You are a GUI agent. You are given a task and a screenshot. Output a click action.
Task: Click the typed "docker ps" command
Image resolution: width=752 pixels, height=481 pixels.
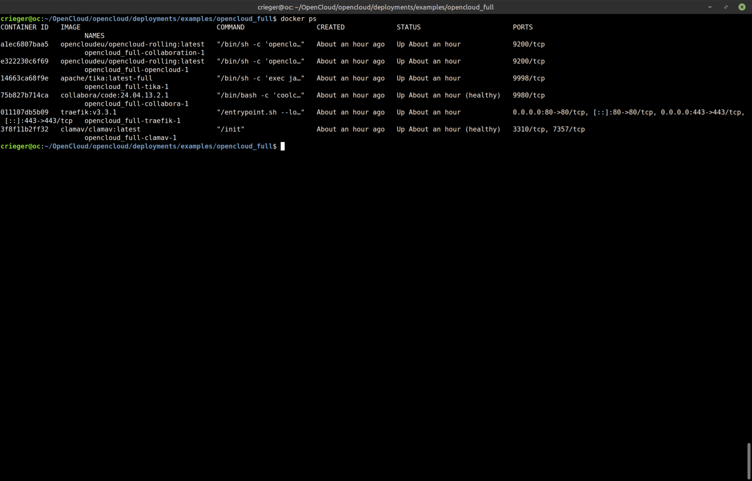298,19
